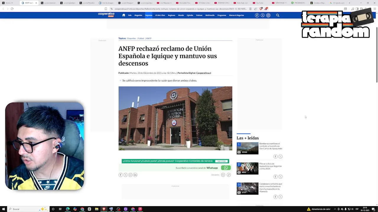This screenshot has height=212, width=378.
Task: Open the Programas menu
Action: [222, 15]
